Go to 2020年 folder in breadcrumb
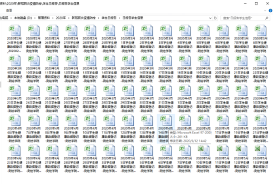Viewport: 273px width, 184px height. tap(61, 18)
